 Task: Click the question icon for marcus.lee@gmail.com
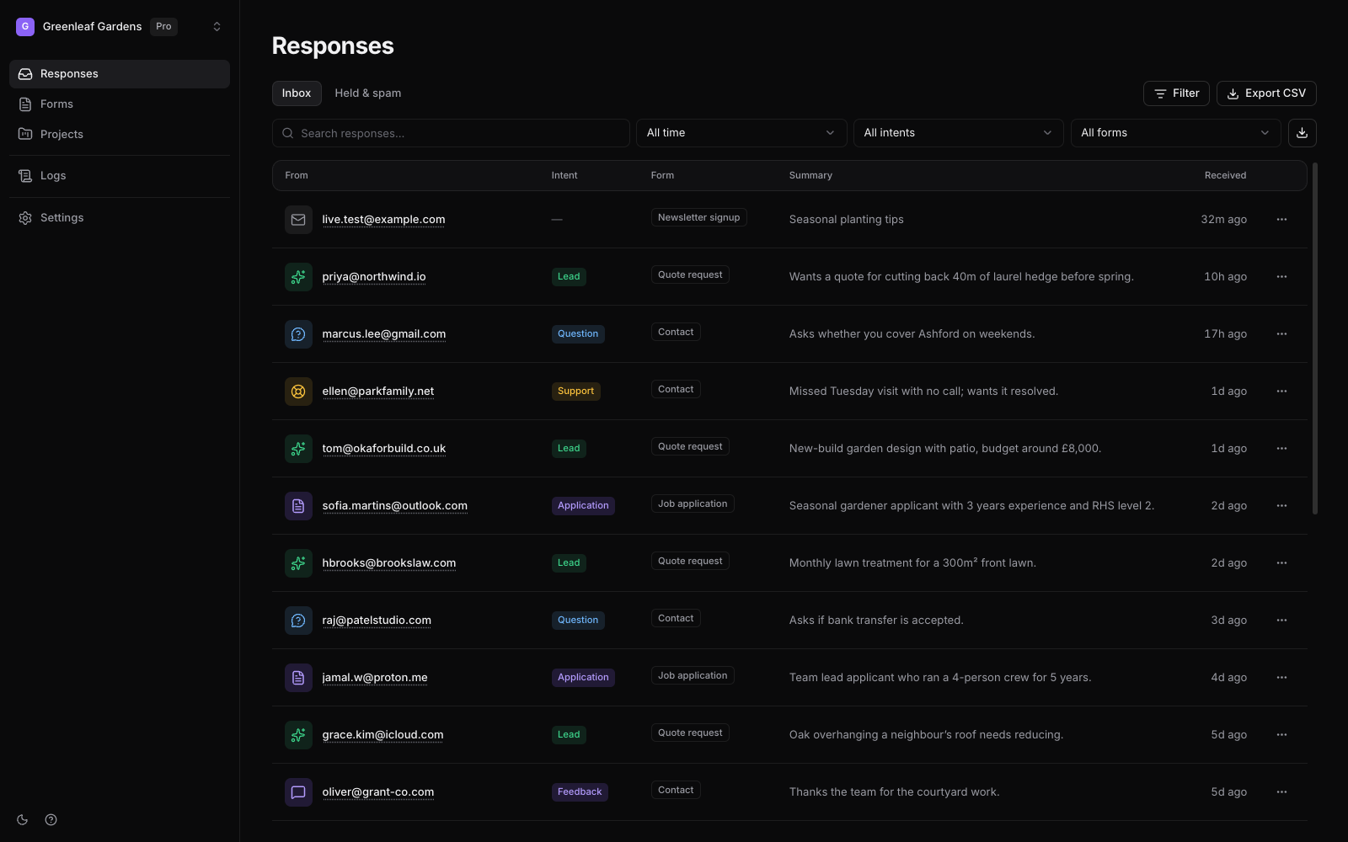pyautogui.click(x=298, y=334)
